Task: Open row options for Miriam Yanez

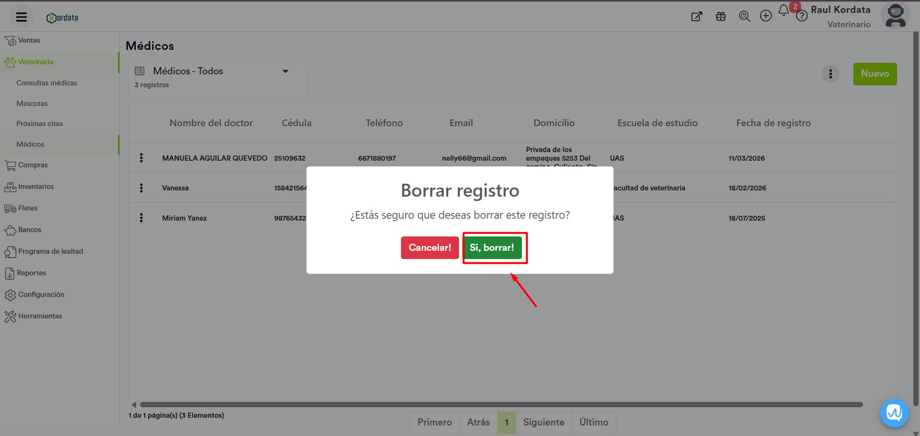Action: (141, 218)
